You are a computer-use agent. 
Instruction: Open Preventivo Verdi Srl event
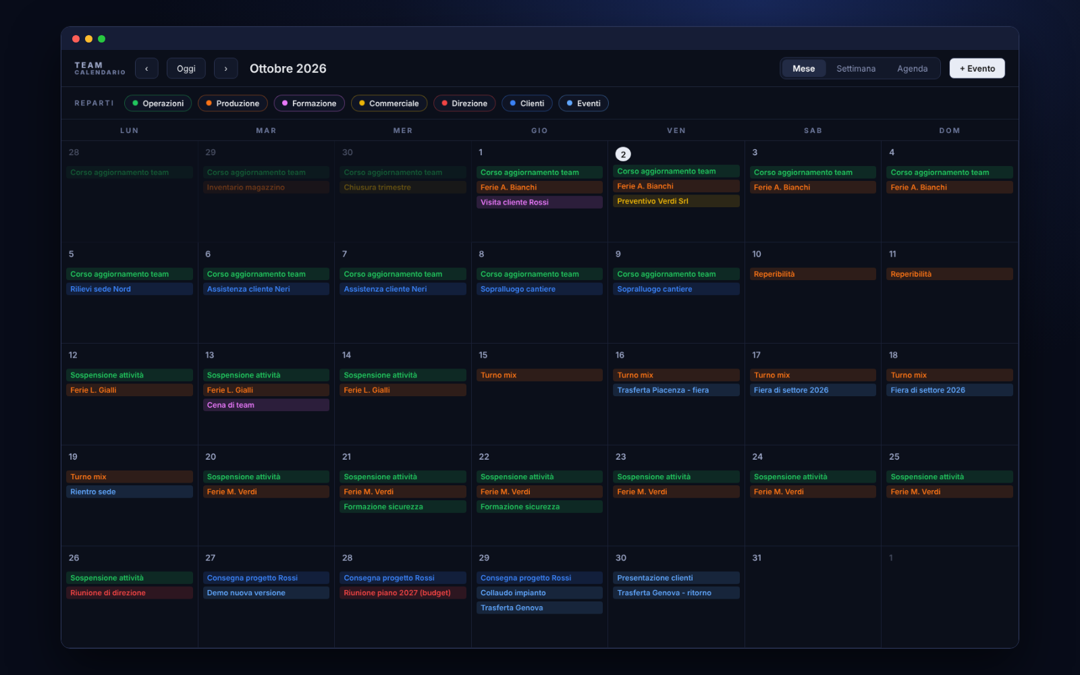click(676, 201)
